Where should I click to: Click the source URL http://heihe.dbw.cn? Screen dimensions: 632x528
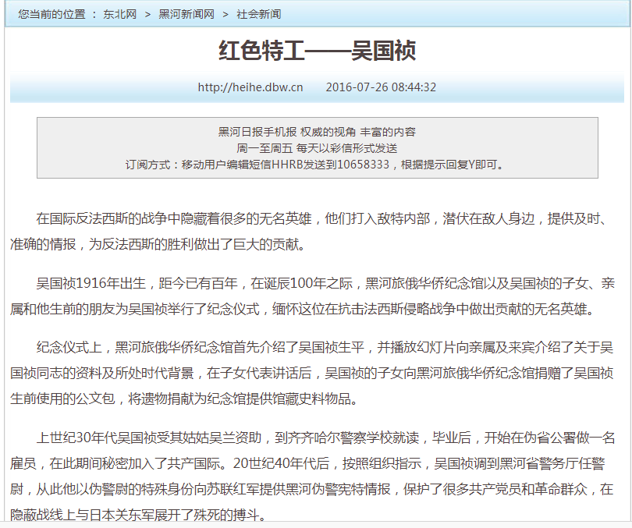(250, 87)
